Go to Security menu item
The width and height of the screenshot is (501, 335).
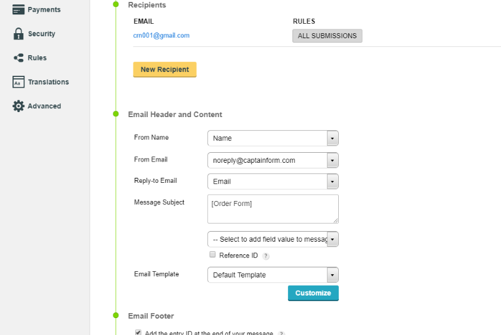[x=34, y=34]
